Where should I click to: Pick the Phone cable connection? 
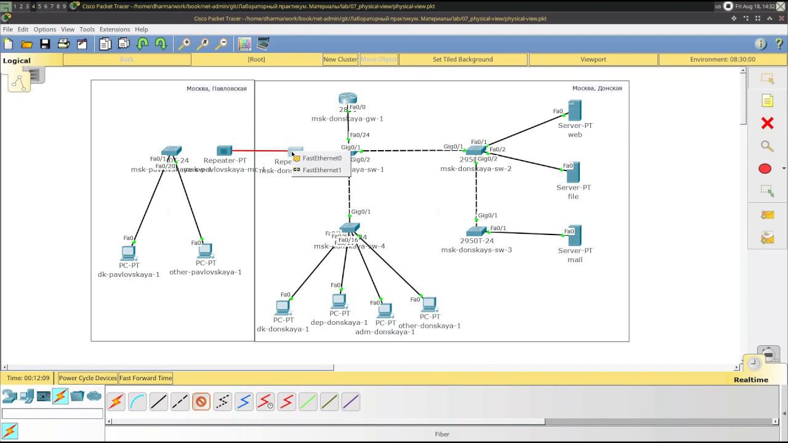coord(222,402)
